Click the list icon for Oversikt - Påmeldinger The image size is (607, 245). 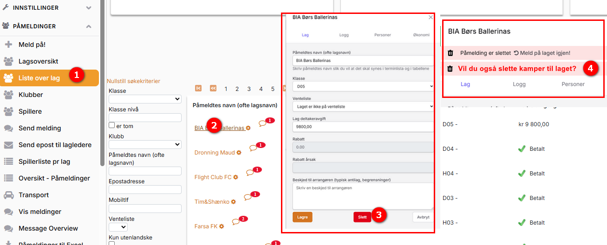coord(8,178)
